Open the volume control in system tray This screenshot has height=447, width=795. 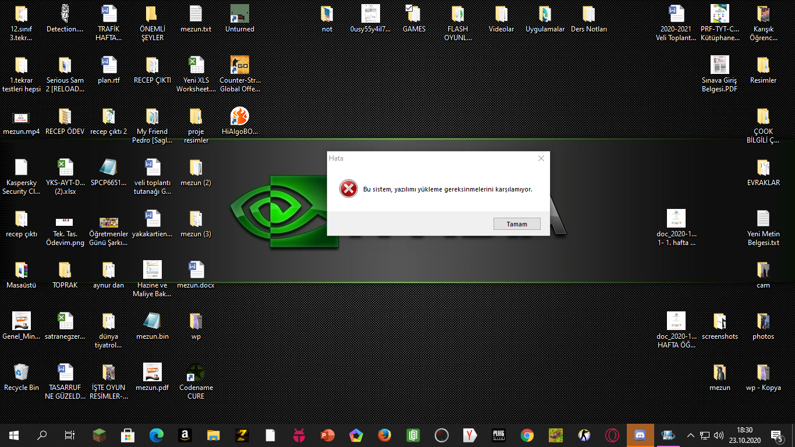(x=719, y=435)
